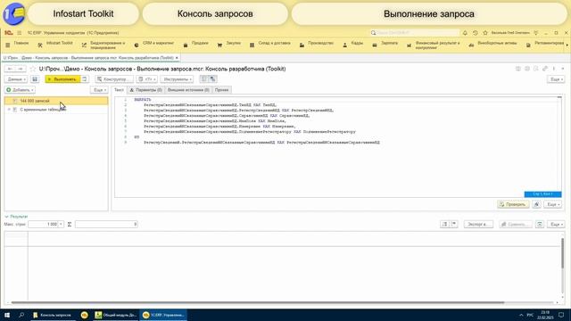Image resolution: width=571 pixels, height=321 pixels.
Task: Click the Сравнить button in the results toolbar
Action: [516, 224]
